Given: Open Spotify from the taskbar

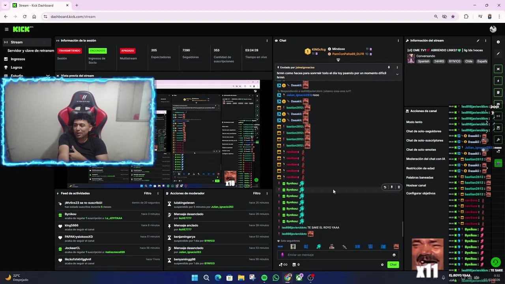Looking at the screenshot, I should [264, 278].
